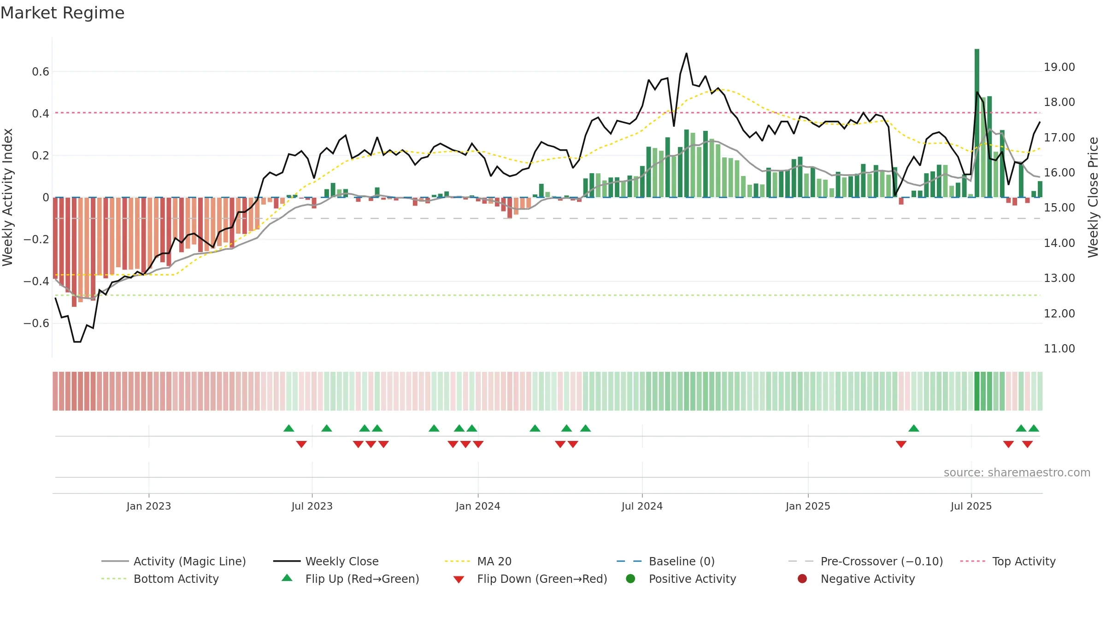Click the first red flip-down marker before Jul 2023
Image resolution: width=1106 pixels, height=622 pixels.
tap(301, 444)
